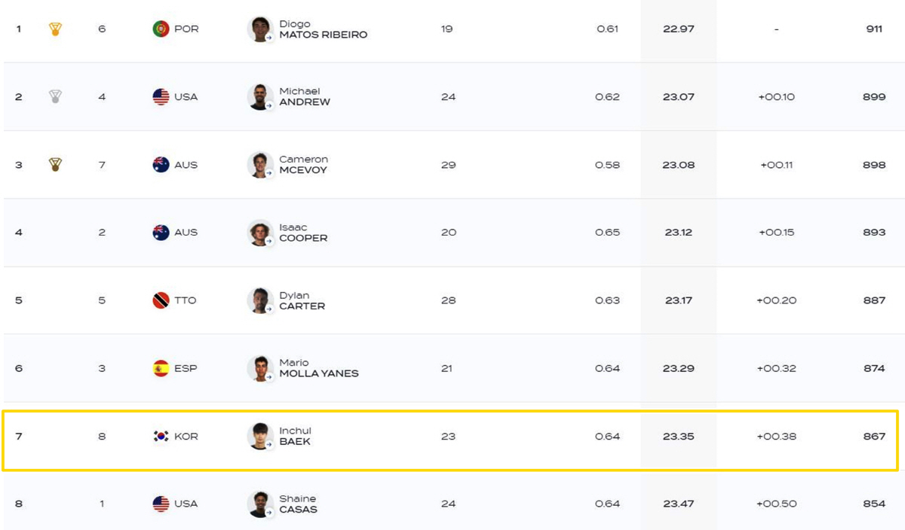Viewport: 905px width, 530px height.
Task: Open Diogo Matos Ribeiro's profile photo
Action: 260,29
